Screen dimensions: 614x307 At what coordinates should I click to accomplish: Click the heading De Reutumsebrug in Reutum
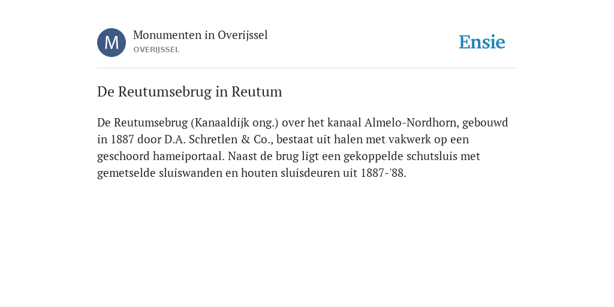[189, 92]
